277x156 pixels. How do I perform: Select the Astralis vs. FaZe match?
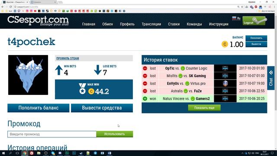186,91
